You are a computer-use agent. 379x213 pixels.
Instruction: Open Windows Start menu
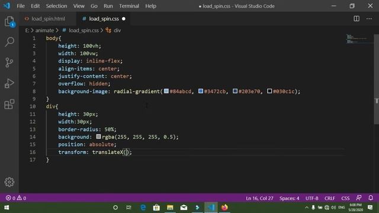pyautogui.click(x=7, y=208)
